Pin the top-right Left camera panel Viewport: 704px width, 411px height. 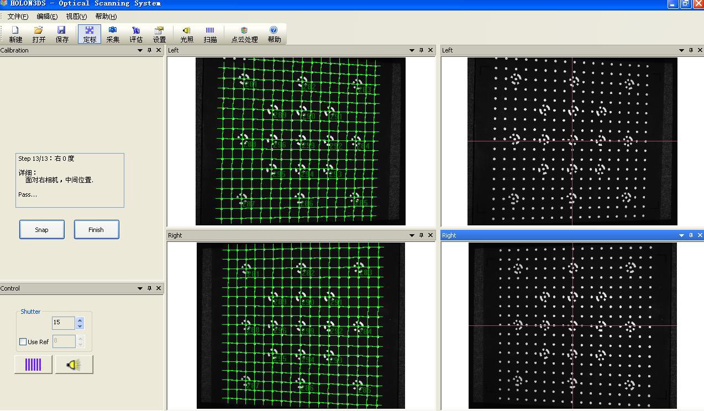[x=691, y=50]
